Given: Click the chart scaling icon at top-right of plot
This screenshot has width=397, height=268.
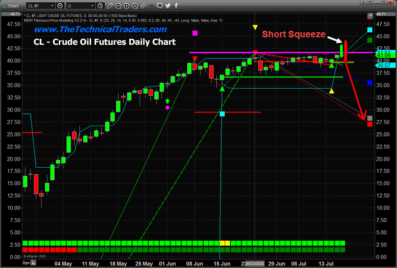Looking at the screenshot, I should (370, 16).
